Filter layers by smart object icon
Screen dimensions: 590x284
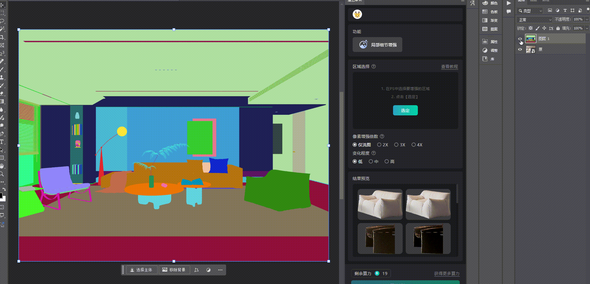coord(580,11)
